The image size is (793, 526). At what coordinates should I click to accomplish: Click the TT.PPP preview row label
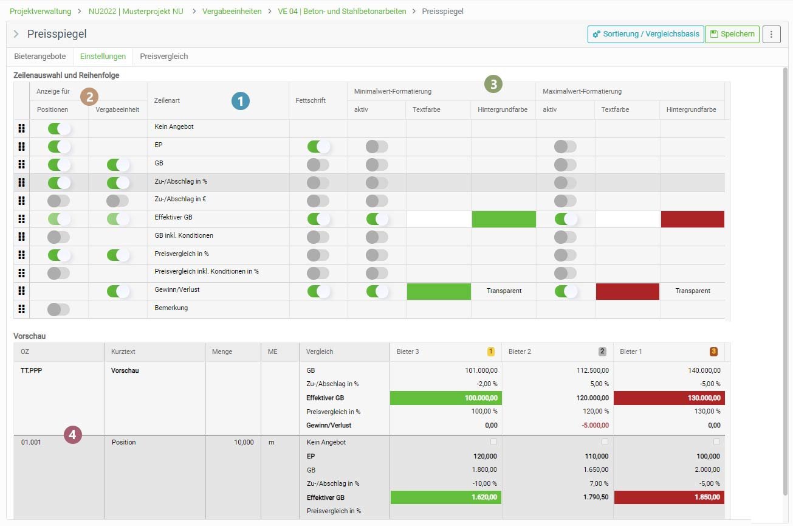click(x=31, y=370)
